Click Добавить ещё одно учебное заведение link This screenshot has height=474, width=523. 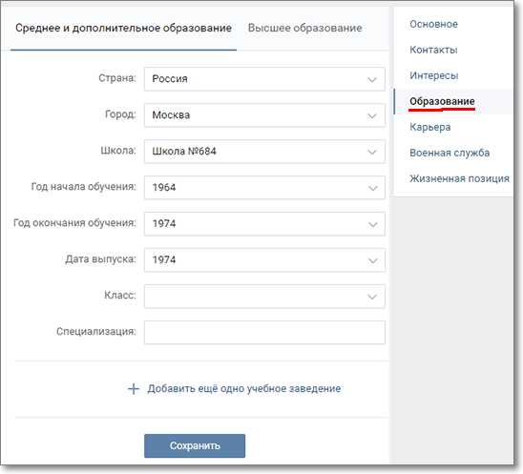point(244,389)
